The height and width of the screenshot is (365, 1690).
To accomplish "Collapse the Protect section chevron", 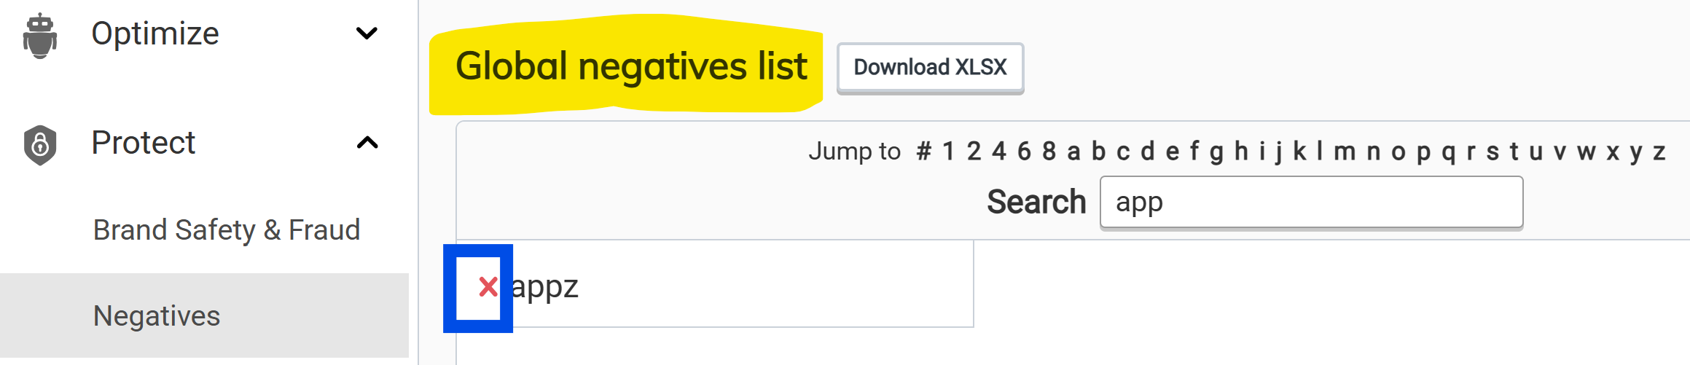I will (x=367, y=143).
